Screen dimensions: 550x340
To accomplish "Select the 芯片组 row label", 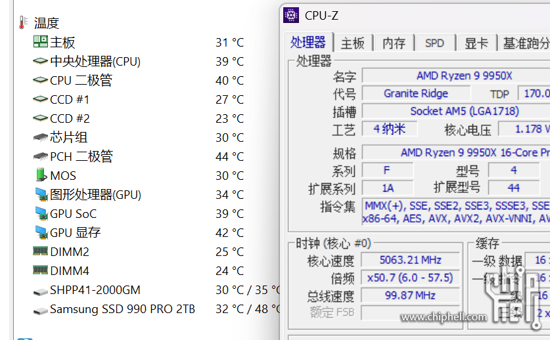I will pyautogui.click(x=68, y=137).
